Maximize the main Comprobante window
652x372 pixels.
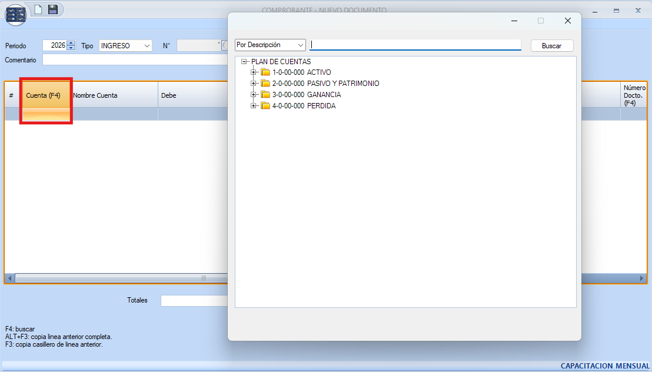tap(616, 11)
